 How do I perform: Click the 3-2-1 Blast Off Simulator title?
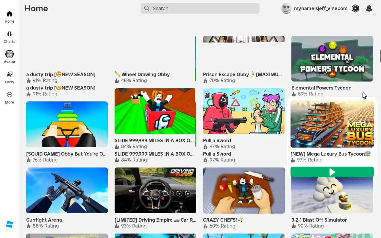tap(319, 220)
